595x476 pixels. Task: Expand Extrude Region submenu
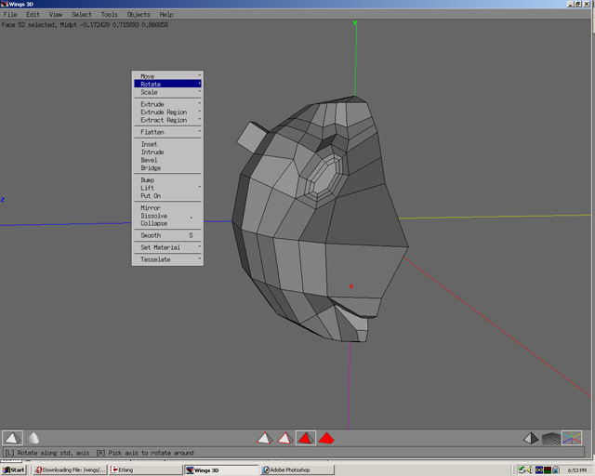[x=167, y=112]
